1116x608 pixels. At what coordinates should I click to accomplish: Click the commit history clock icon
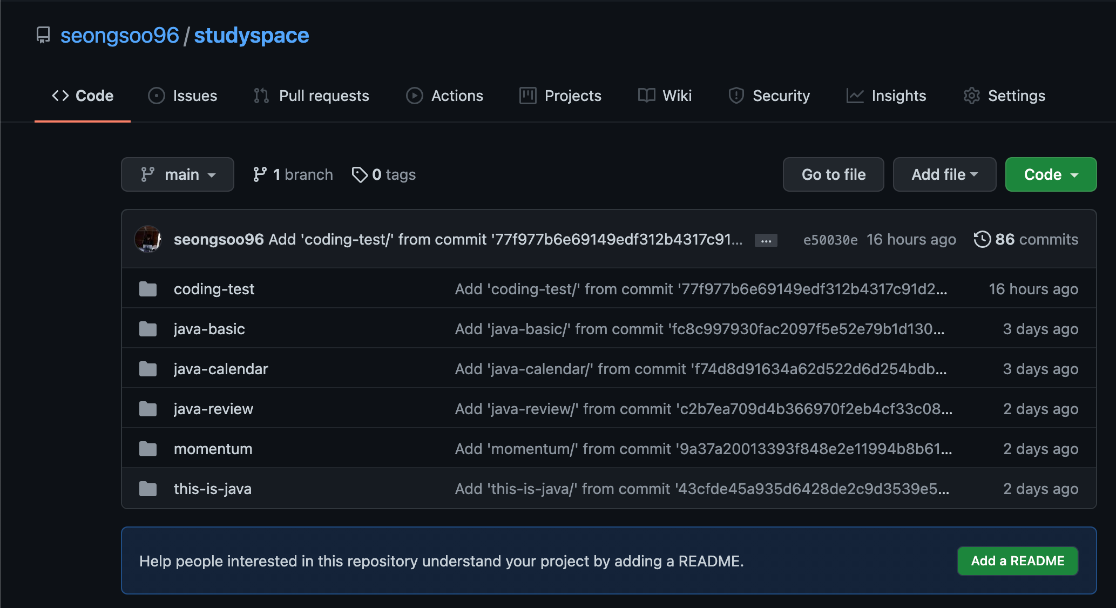[982, 239]
